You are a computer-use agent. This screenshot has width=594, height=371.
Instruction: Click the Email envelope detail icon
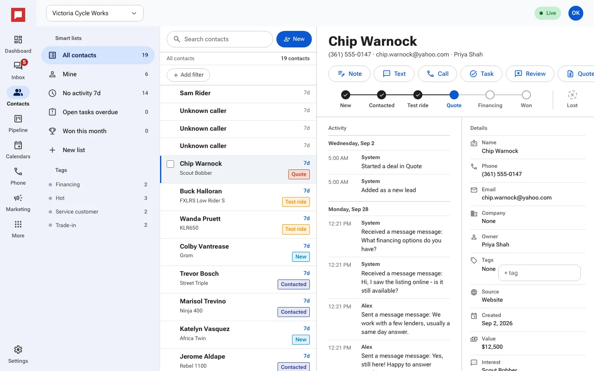474,190
